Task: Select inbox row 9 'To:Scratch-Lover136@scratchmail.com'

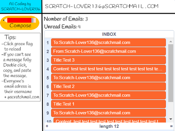Action: pyautogui.click(x=108, y=113)
